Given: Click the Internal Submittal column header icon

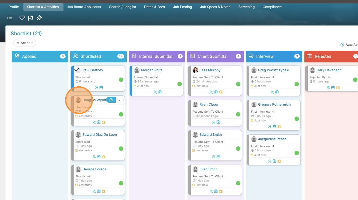Looking at the screenshot, I should [x=134, y=56].
